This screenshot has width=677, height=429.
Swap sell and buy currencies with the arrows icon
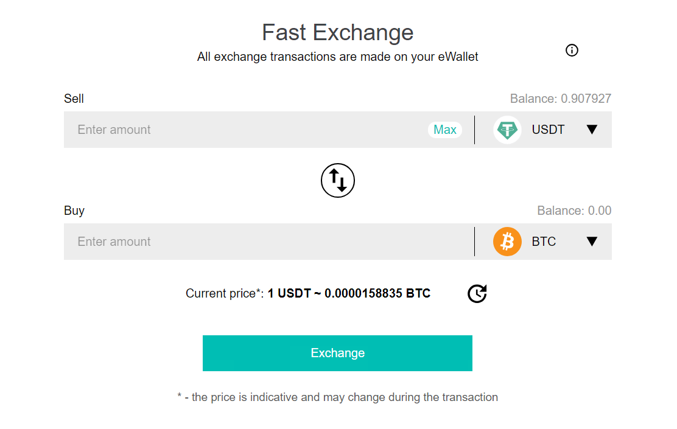[x=338, y=180]
